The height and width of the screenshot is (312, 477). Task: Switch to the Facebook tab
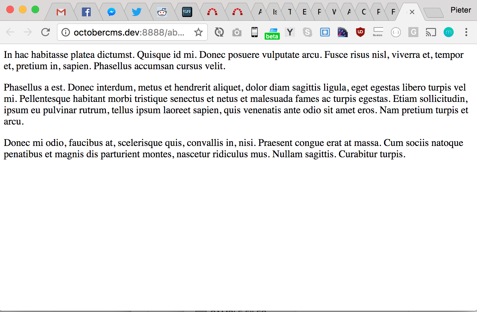[86, 12]
